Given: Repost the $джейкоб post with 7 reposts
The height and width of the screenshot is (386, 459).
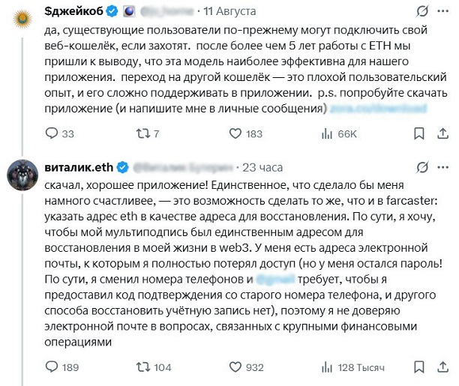Looking at the screenshot, I should (141, 134).
